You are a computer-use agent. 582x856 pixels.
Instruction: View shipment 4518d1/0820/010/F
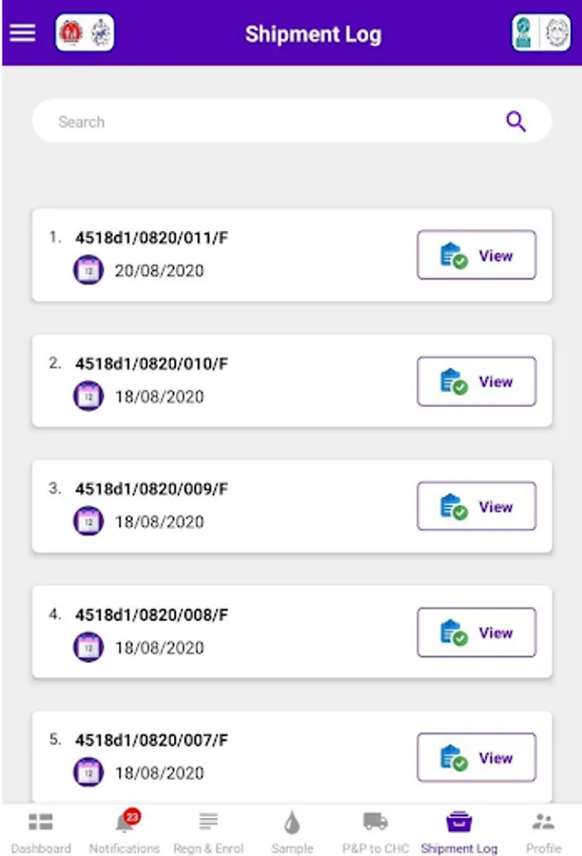coord(476,381)
